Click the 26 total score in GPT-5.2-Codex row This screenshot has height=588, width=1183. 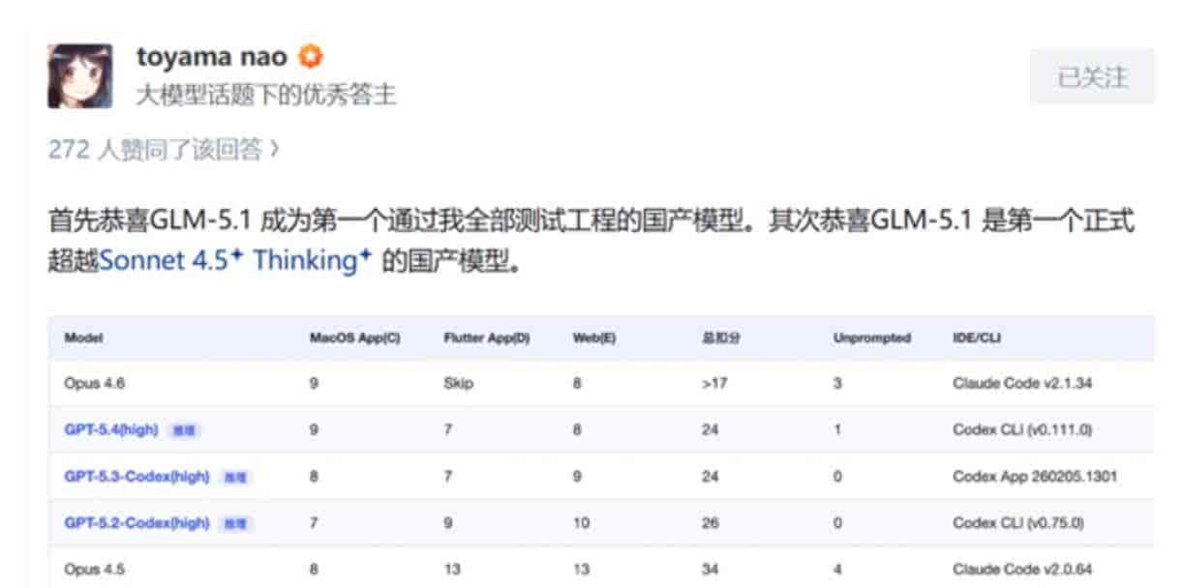click(711, 523)
